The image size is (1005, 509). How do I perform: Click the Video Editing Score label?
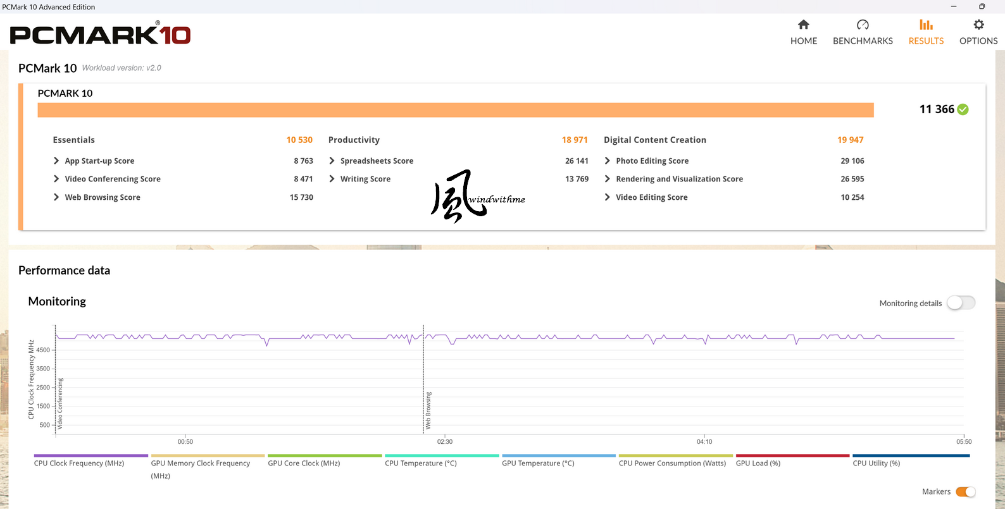coord(651,197)
